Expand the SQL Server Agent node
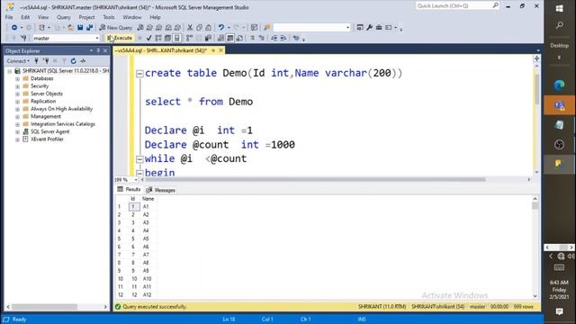 (x=18, y=132)
